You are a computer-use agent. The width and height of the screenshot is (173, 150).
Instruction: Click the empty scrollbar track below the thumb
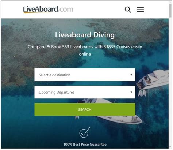coord(170,82)
